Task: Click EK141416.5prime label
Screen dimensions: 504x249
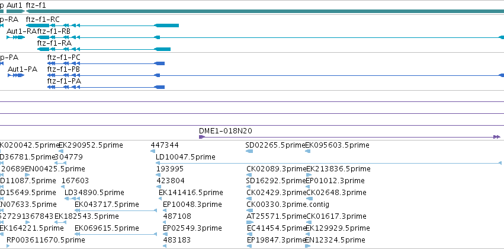Action: click(x=191, y=193)
